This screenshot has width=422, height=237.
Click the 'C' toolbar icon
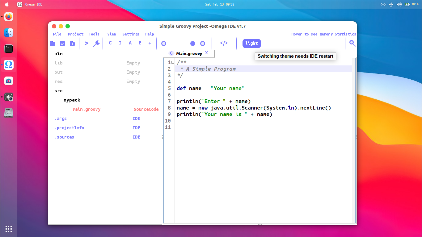[110, 43]
